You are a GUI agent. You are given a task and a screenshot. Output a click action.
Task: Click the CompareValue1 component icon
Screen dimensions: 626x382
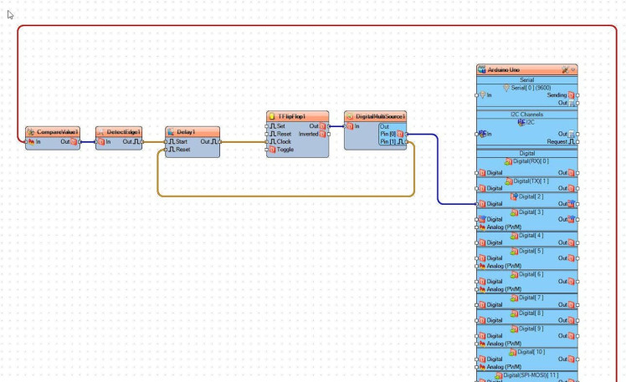pyautogui.click(x=31, y=132)
